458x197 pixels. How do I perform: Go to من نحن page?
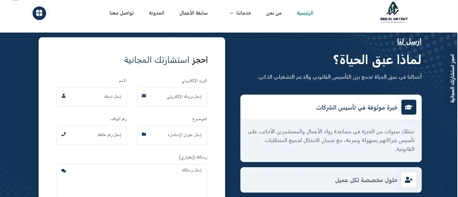[274, 13]
